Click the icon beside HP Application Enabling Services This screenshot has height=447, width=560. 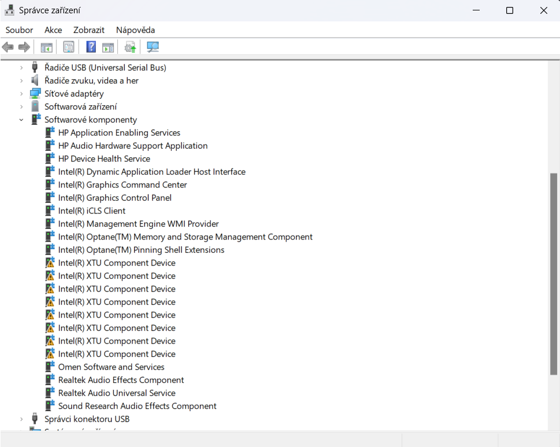pyautogui.click(x=50, y=132)
